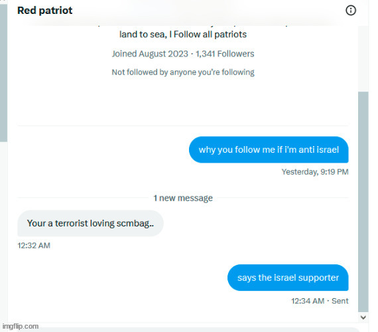Click the "Yesterday, 9:19 PM" timestamp

click(315, 172)
